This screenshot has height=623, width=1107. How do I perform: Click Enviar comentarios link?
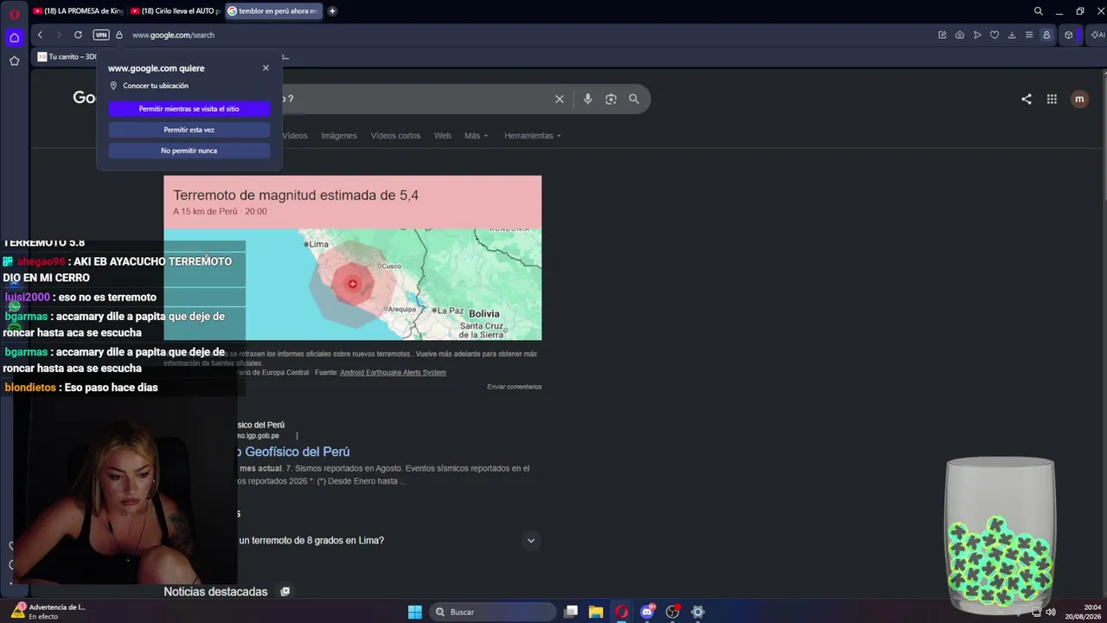514,387
